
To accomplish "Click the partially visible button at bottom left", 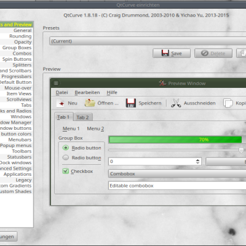I will pyautogui.click(x=9, y=237).
